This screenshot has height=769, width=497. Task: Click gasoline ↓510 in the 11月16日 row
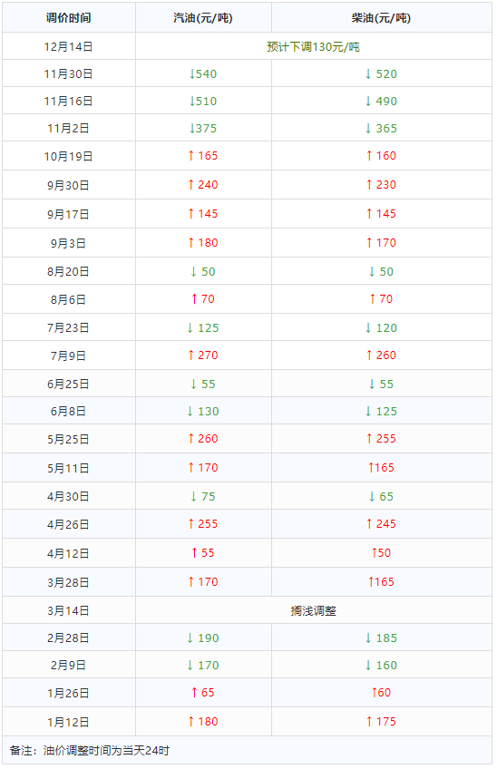[203, 101]
